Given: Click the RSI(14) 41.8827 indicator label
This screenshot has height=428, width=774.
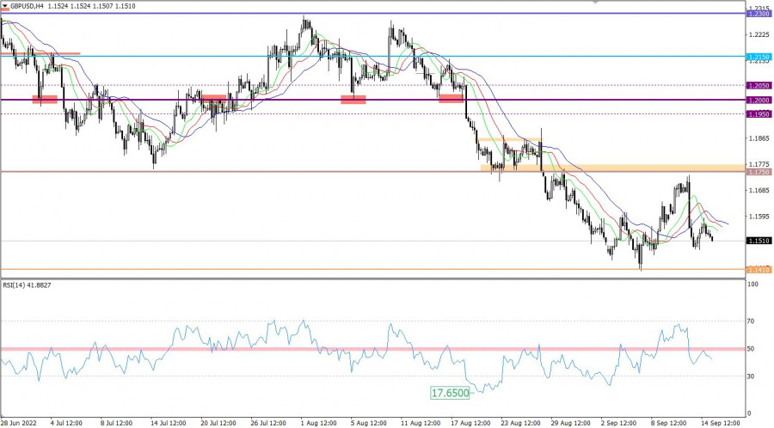Looking at the screenshot, I should 29,285.
